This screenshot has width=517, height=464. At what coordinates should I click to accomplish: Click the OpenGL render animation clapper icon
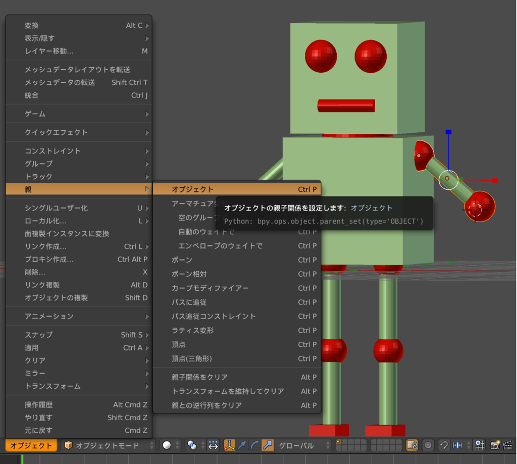[x=507, y=445]
